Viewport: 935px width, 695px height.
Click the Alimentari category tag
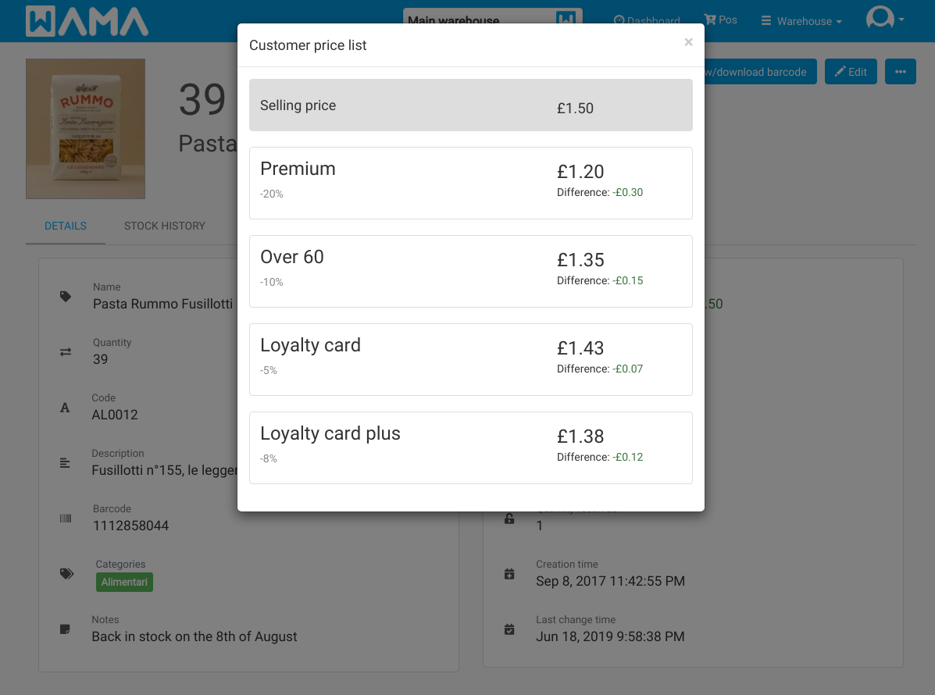pyautogui.click(x=124, y=583)
